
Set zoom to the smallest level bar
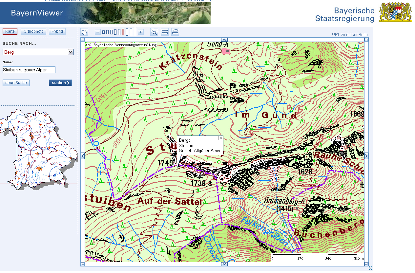[103, 32]
